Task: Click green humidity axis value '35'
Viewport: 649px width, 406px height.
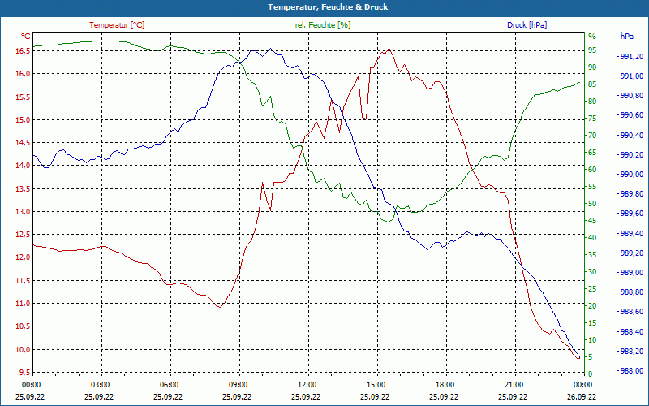Action: 592,255
